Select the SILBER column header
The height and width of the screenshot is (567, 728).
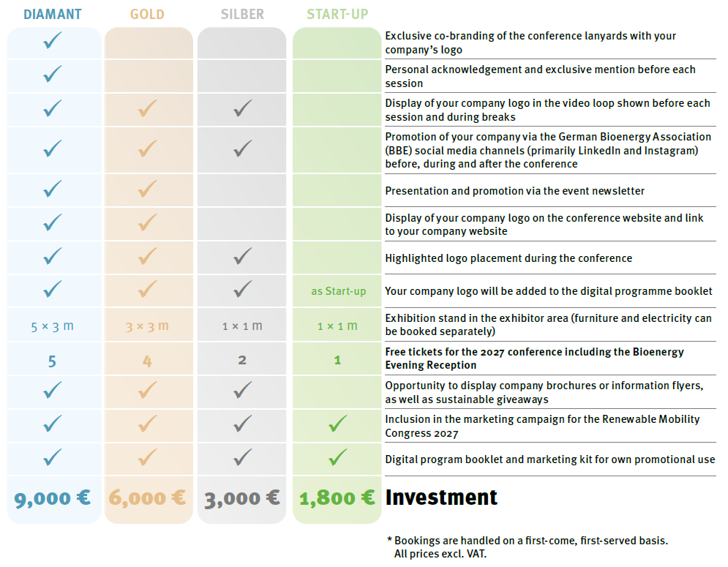point(242,14)
